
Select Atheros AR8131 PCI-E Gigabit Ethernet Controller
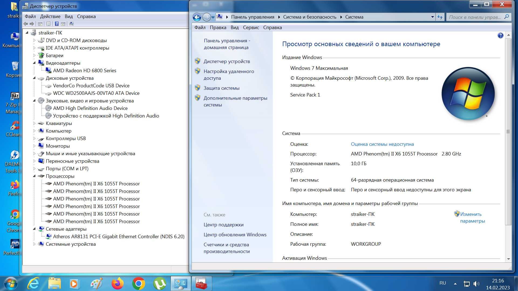point(119,237)
